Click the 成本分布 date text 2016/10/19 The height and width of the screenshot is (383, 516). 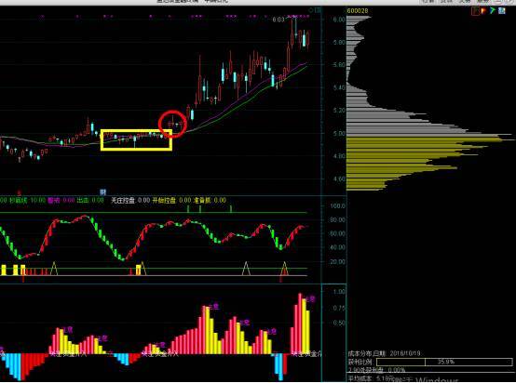[405, 353]
